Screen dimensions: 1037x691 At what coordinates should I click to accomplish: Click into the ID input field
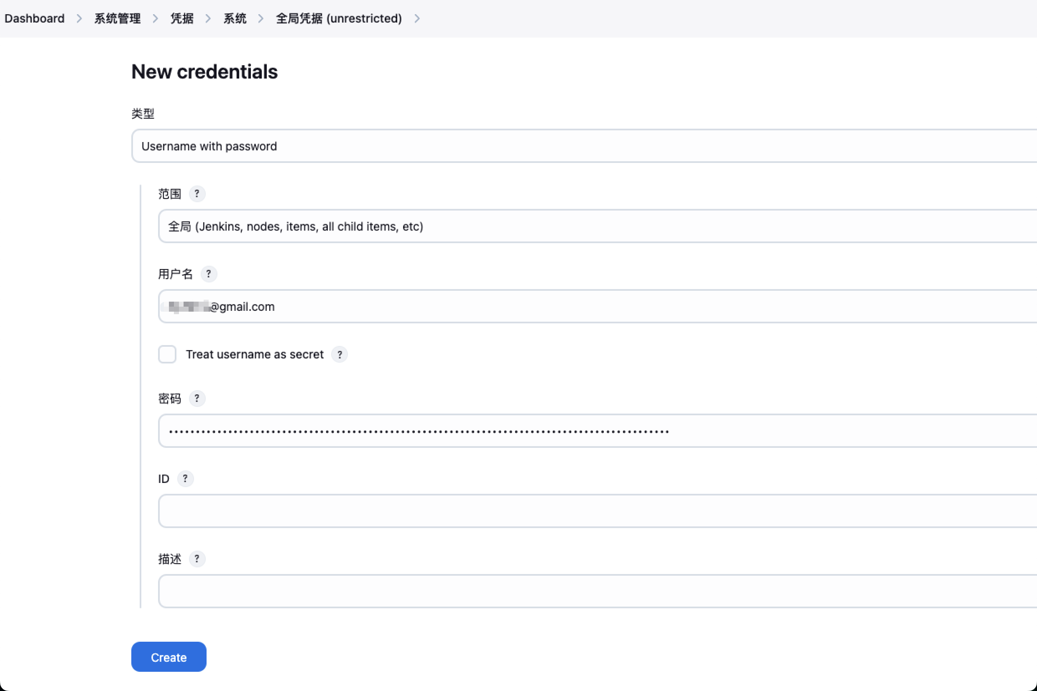click(597, 511)
